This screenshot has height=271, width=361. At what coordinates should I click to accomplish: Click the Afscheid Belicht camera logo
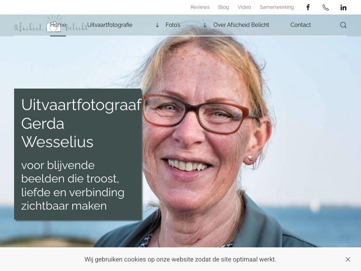point(51,24)
